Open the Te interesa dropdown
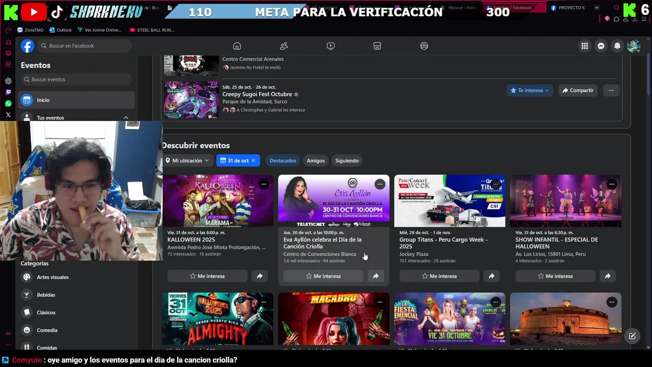The height and width of the screenshot is (367, 652). point(530,90)
